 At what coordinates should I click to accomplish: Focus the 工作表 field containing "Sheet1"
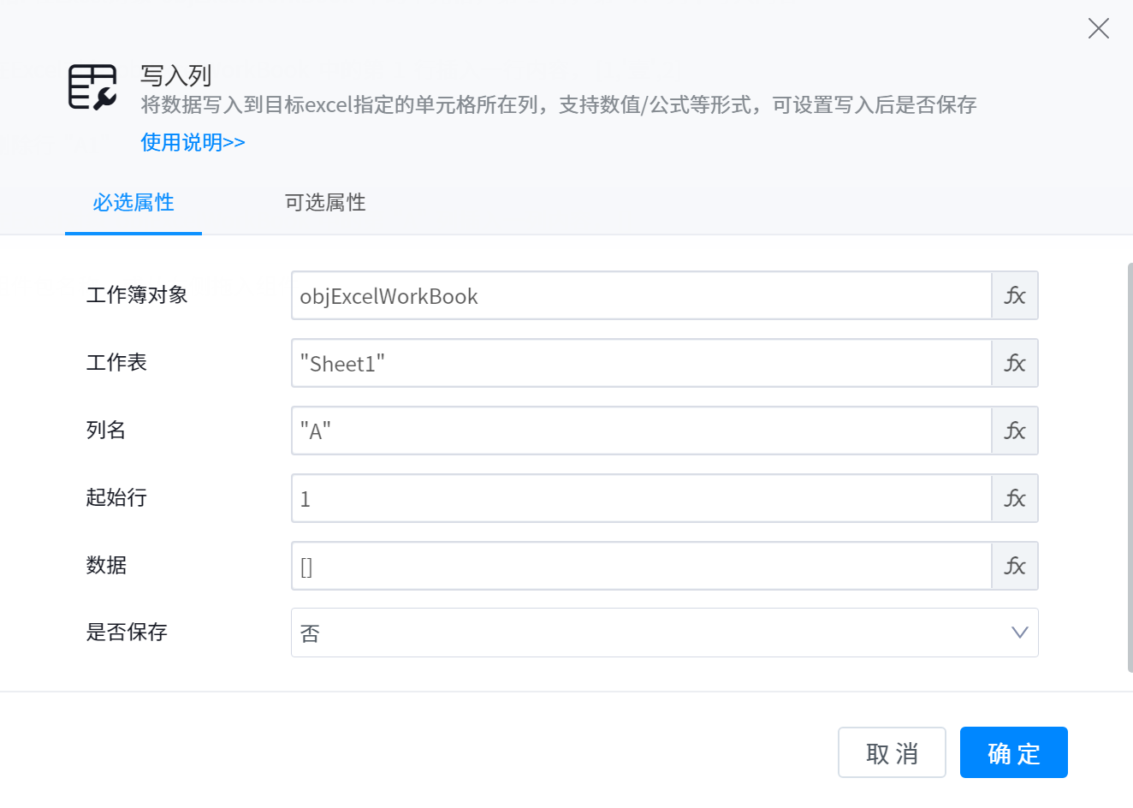[x=641, y=364]
